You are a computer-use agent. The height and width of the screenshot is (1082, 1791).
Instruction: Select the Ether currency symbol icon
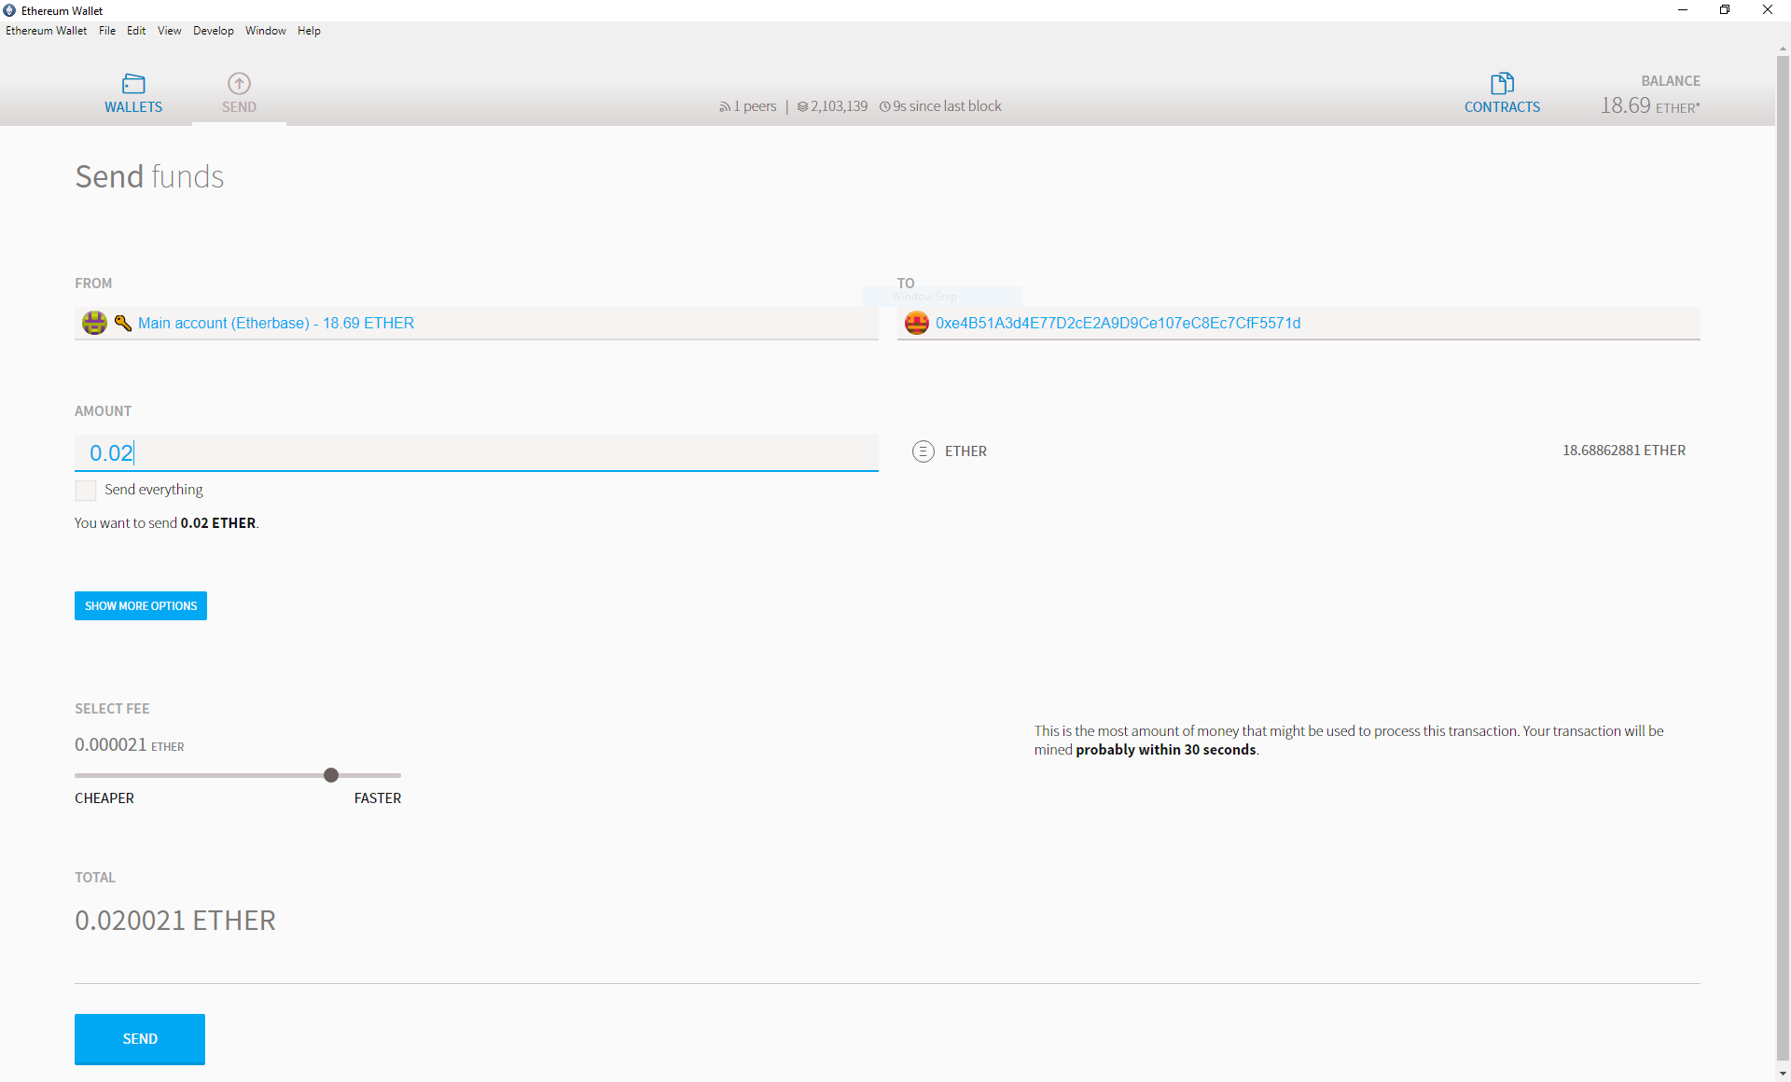[x=923, y=451]
